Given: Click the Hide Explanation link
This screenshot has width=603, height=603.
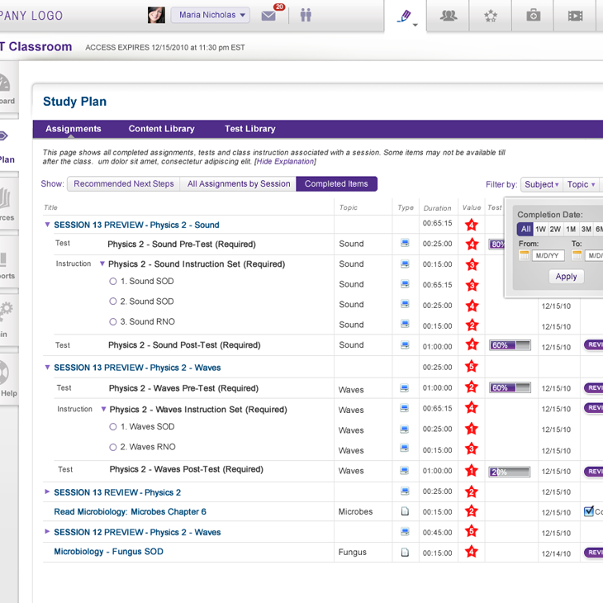Looking at the screenshot, I should (284, 162).
